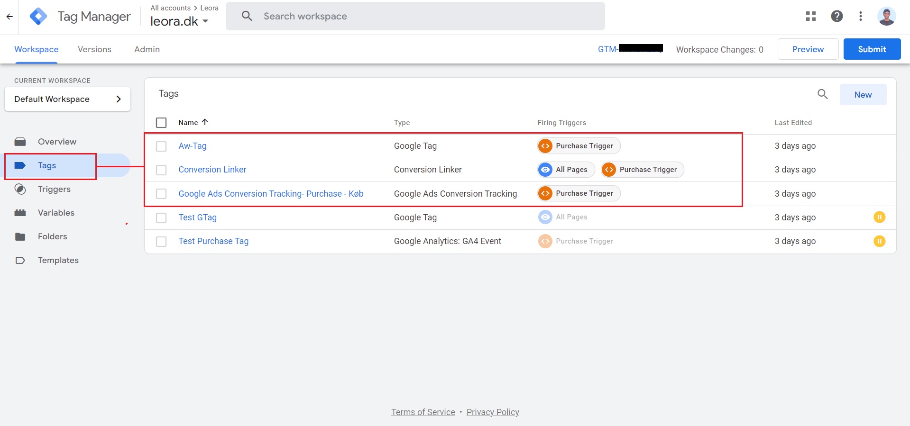This screenshot has width=910, height=426.
Task: Click the Type column header
Action: [x=402, y=123]
